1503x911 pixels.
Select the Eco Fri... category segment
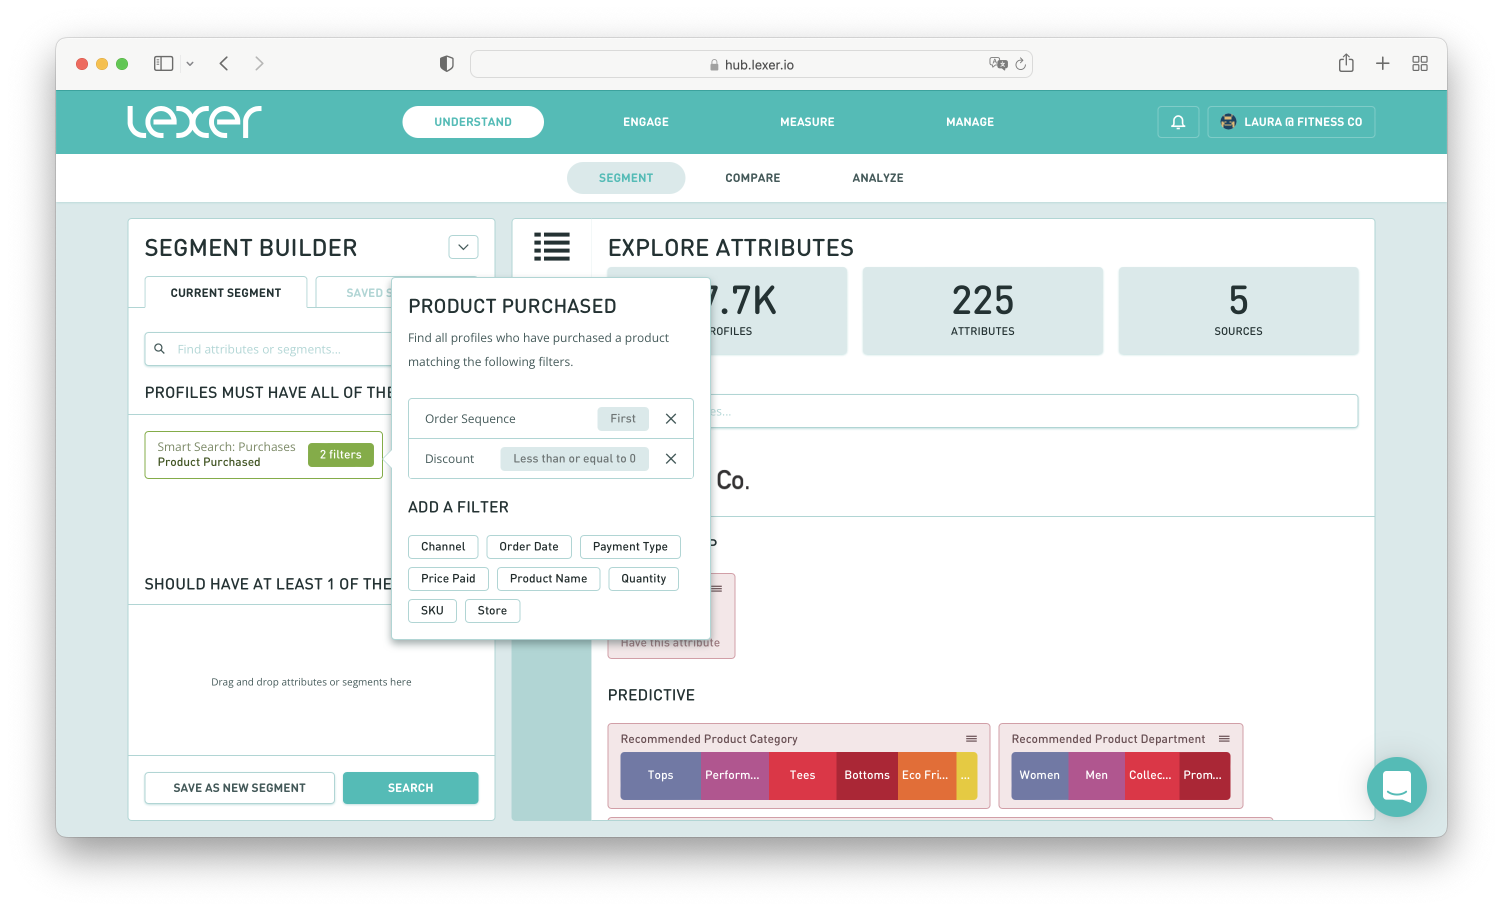pos(926,775)
